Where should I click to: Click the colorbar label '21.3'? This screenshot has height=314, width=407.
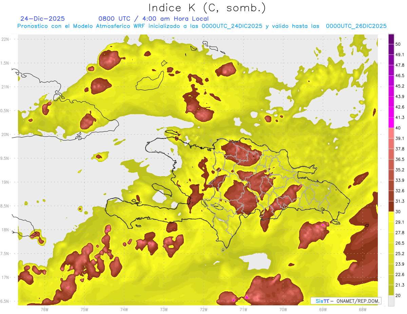tap(400, 285)
